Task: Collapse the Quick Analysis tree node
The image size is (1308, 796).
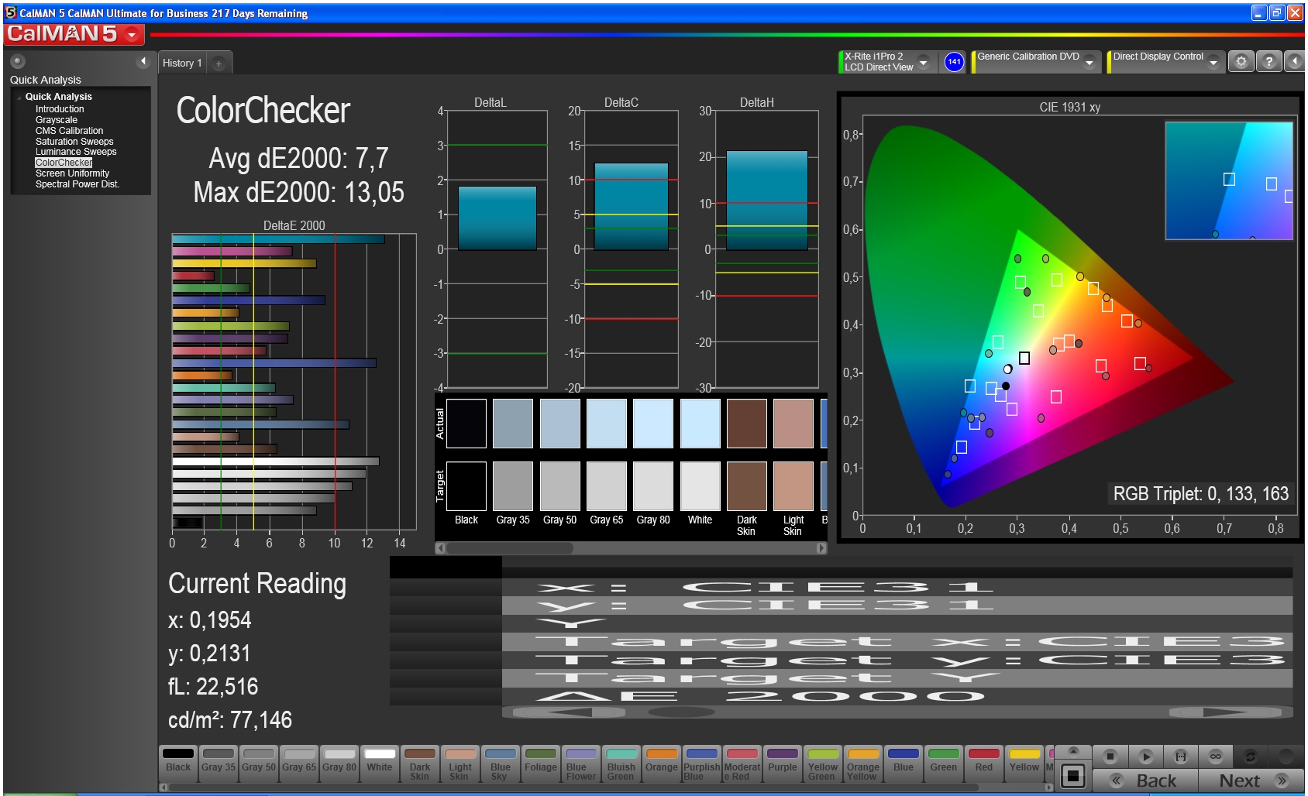Action: click(19, 98)
